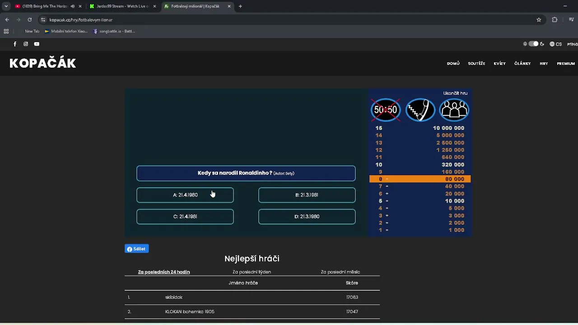Viewport: 578px width, 325px height.
Task: Show leaderboard Za posledních 24 hodin
Action: click(164, 272)
